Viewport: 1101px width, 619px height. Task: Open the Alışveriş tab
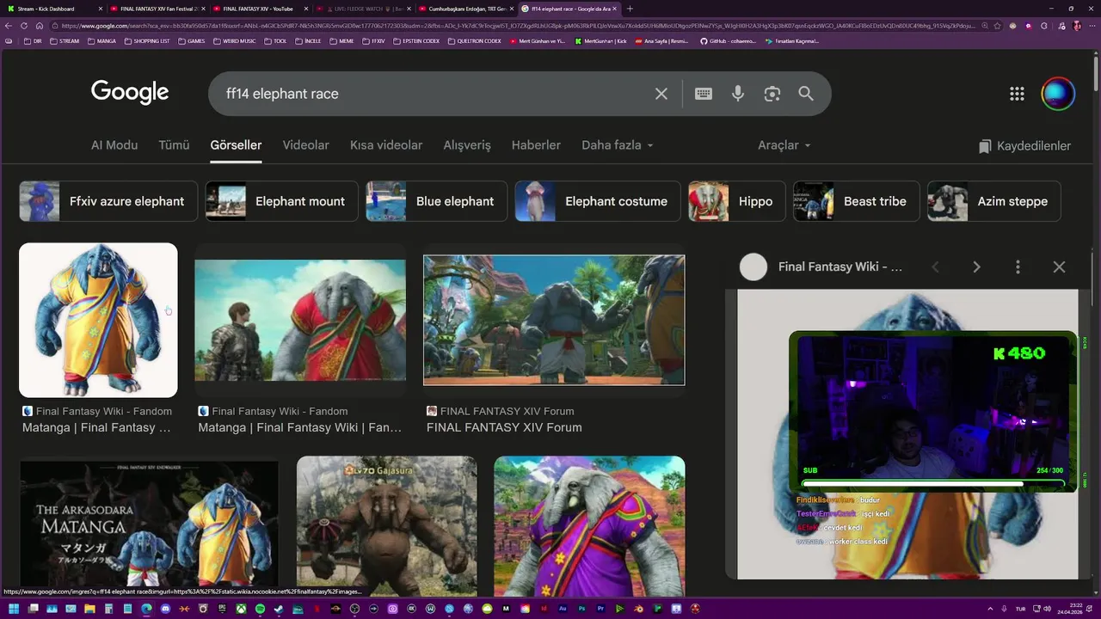point(467,145)
